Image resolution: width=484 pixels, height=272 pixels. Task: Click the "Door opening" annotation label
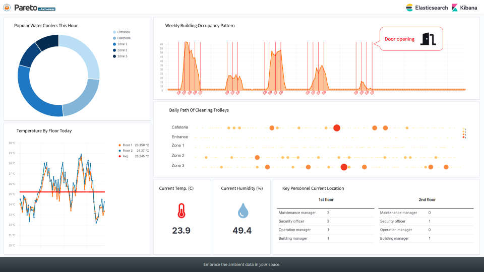(x=399, y=39)
